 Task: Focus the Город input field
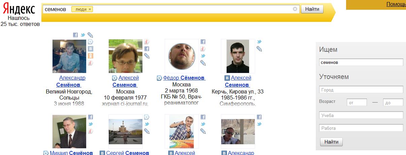361,90
